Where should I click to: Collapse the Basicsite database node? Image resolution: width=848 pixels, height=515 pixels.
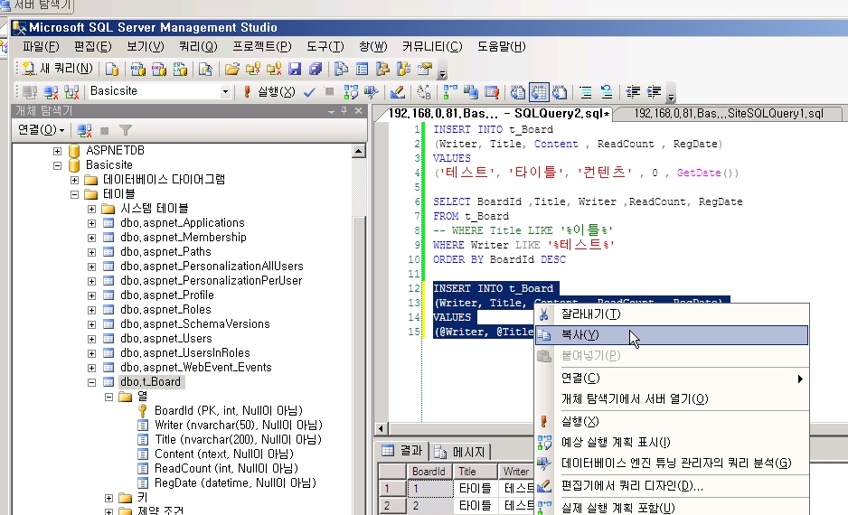coord(57,165)
